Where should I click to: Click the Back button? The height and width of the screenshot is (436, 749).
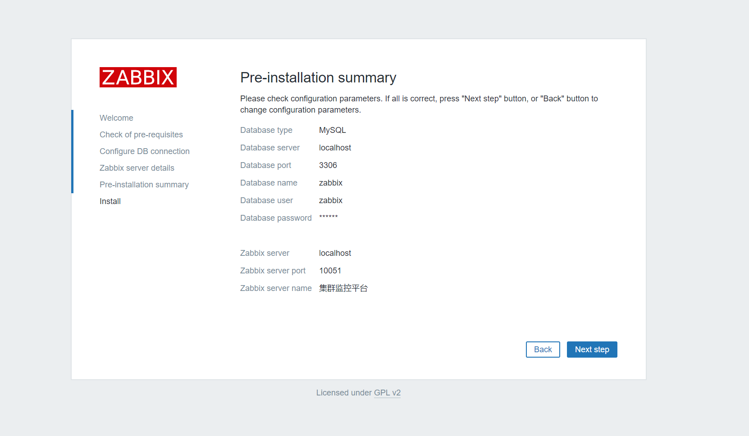(x=543, y=350)
